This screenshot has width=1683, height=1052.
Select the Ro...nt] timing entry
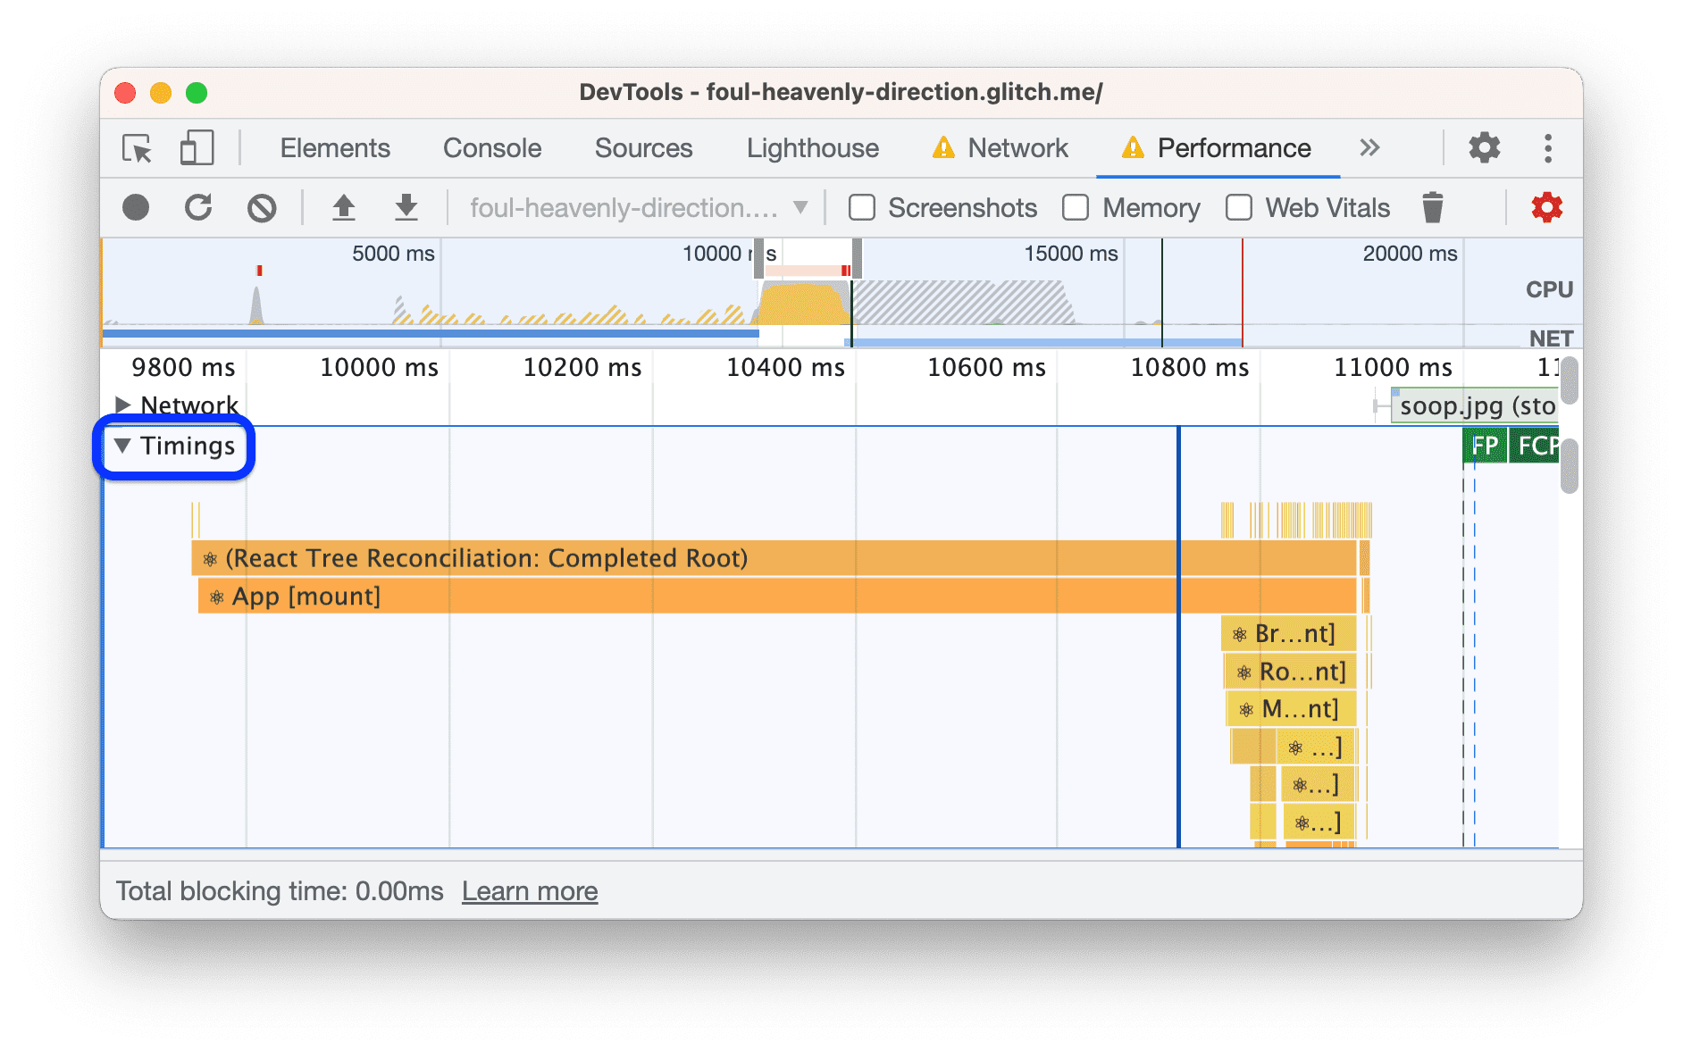pos(1290,672)
